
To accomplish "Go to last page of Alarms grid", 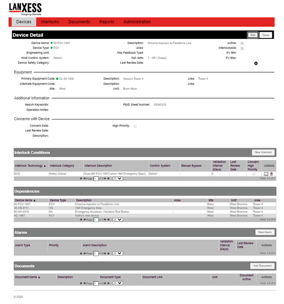I will [x=108, y=253].
